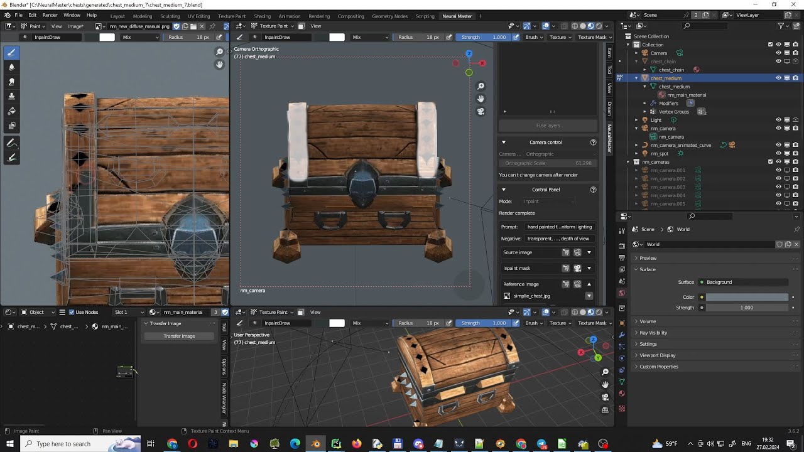The height and width of the screenshot is (452, 804).
Task: Expand the Modifiers row in outliner
Action: pyautogui.click(x=644, y=103)
